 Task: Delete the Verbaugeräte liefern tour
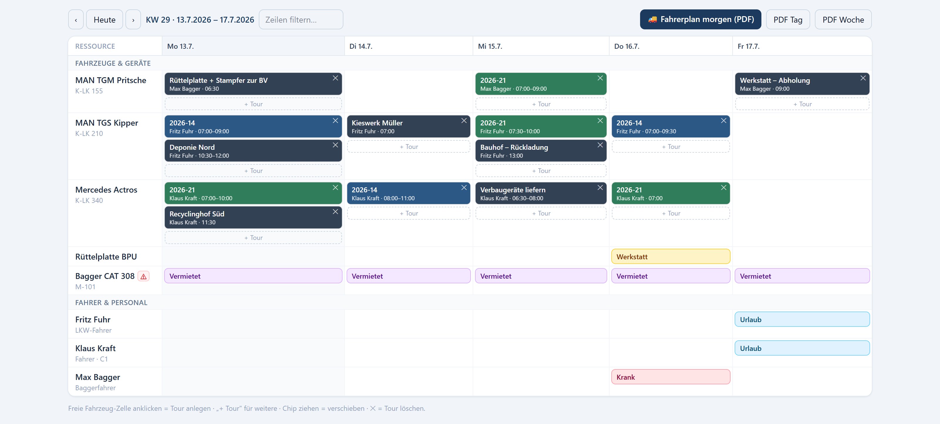pyautogui.click(x=600, y=188)
